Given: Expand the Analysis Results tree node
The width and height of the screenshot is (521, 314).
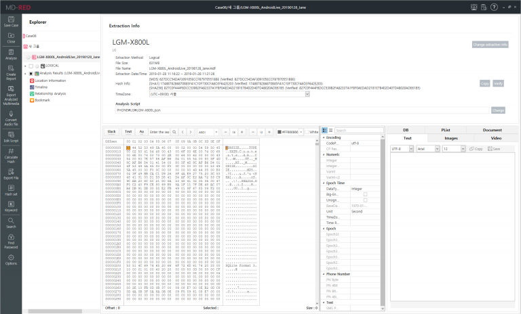Looking at the screenshot, I should coord(25,74).
